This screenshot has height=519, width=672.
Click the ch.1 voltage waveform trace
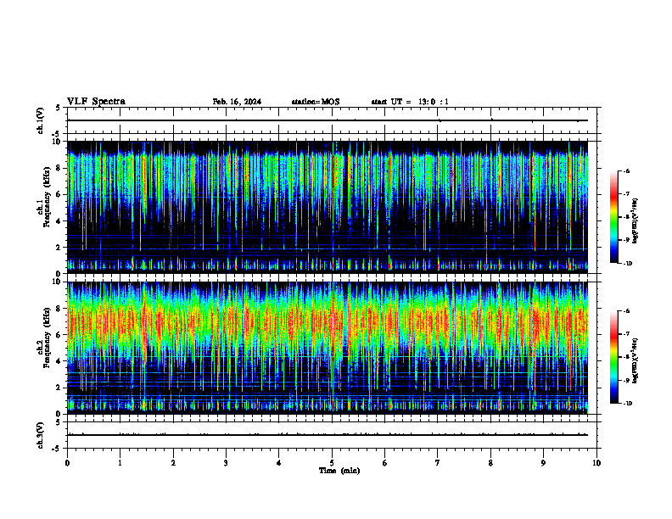[x=328, y=120]
